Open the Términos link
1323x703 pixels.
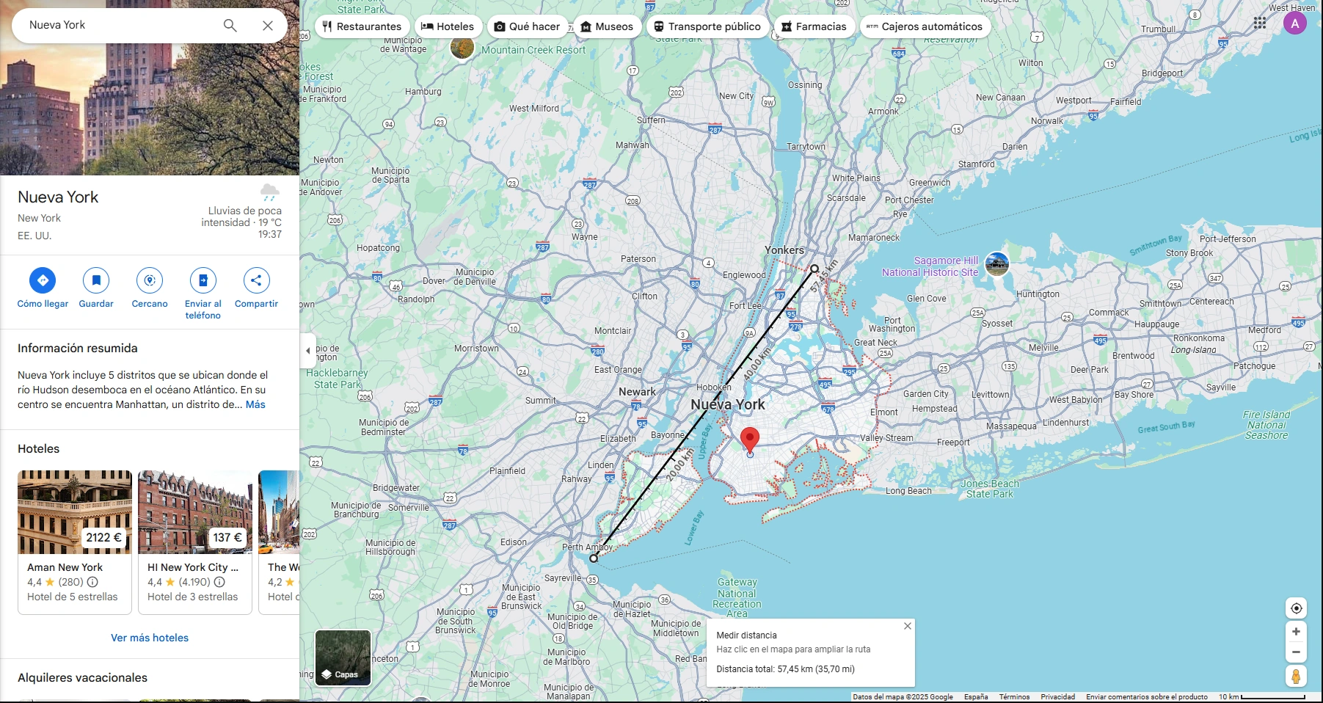[1014, 697]
